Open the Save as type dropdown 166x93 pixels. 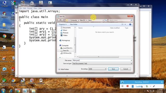[102, 64]
